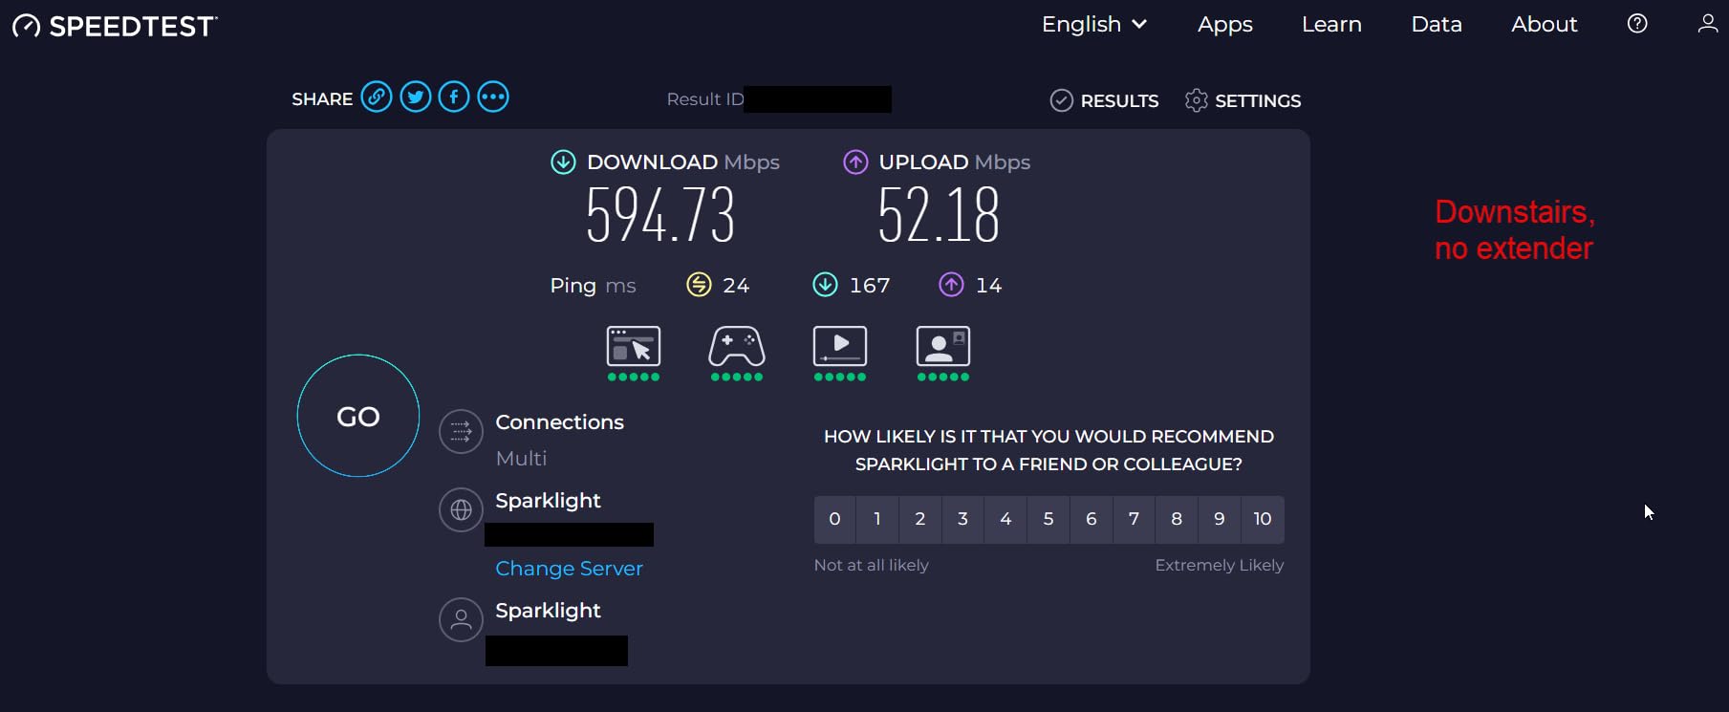The height and width of the screenshot is (712, 1729).
Task: Rate recommendation as 6
Action: tap(1091, 519)
